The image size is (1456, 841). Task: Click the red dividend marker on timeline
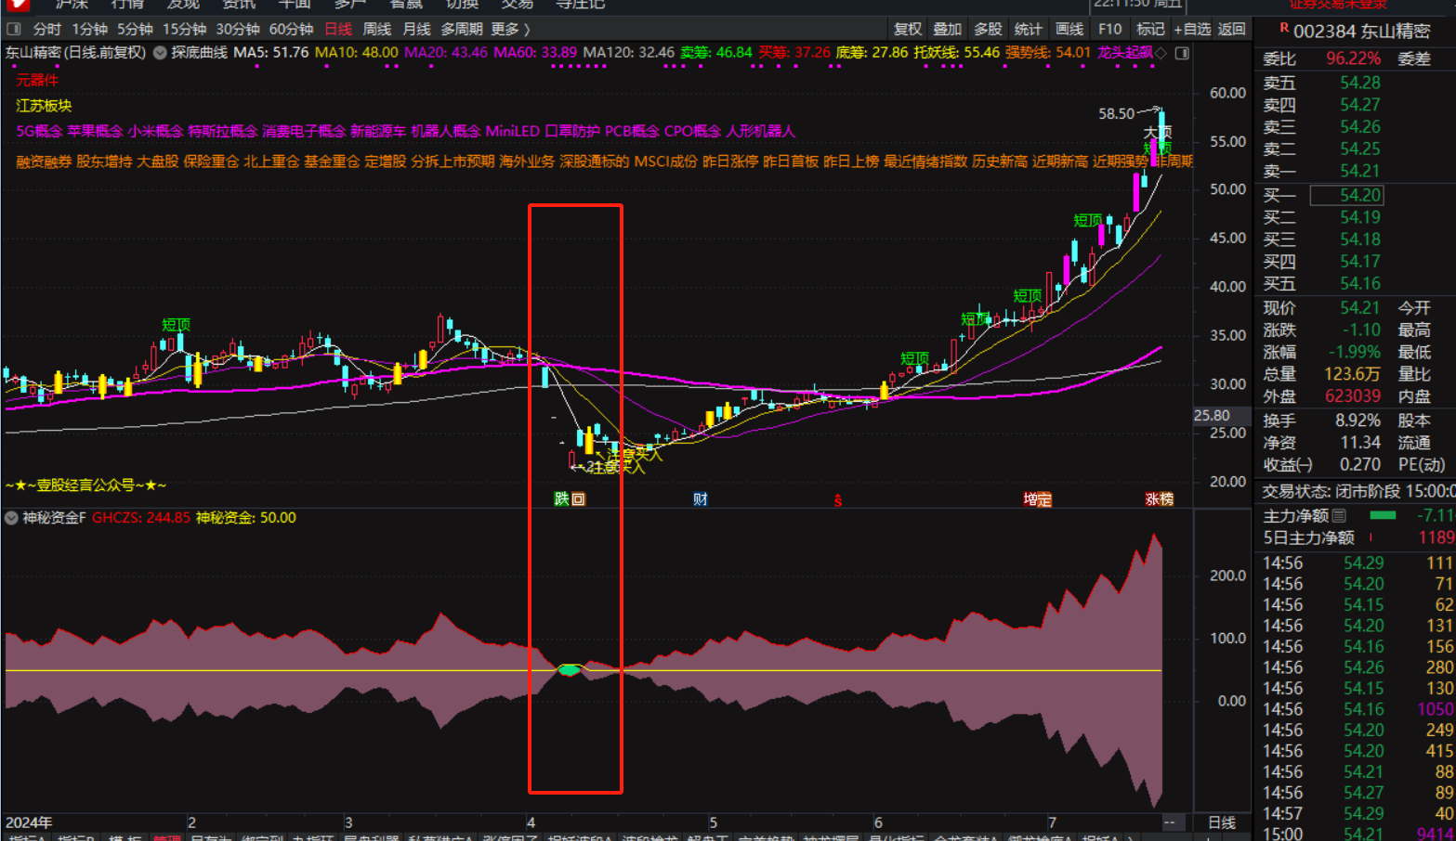pyautogui.click(x=837, y=500)
